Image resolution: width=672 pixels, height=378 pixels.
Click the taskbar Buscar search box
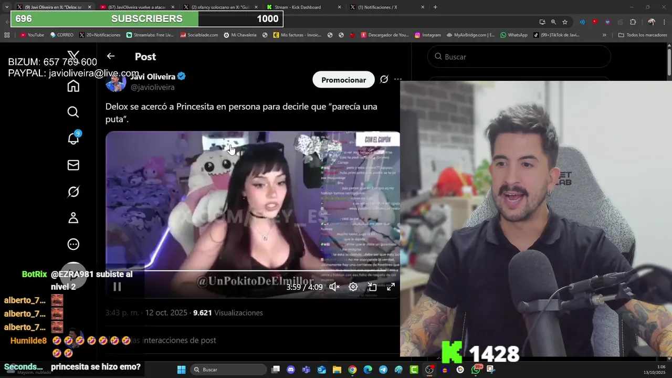228,370
